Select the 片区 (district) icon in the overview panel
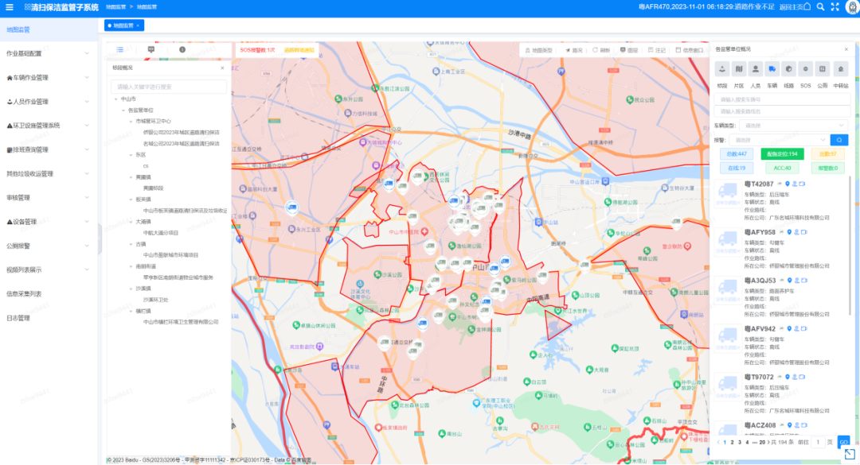 coord(739,69)
